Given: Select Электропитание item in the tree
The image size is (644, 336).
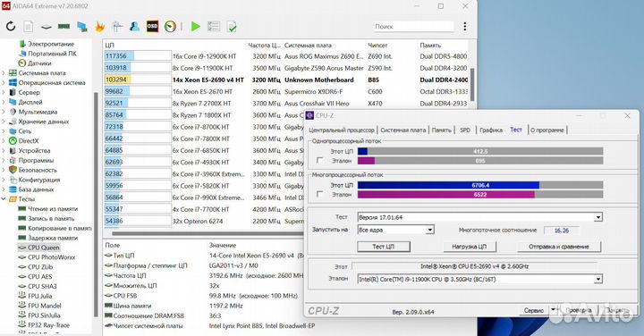Looking at the screenshot, I should (x=51, y=44).
